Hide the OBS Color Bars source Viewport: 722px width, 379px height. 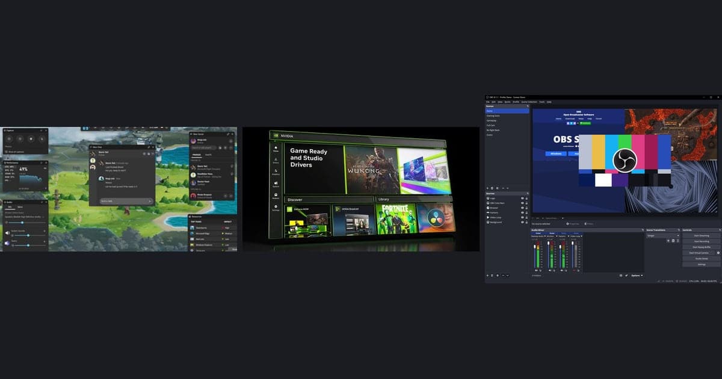[x=522, y=203]
